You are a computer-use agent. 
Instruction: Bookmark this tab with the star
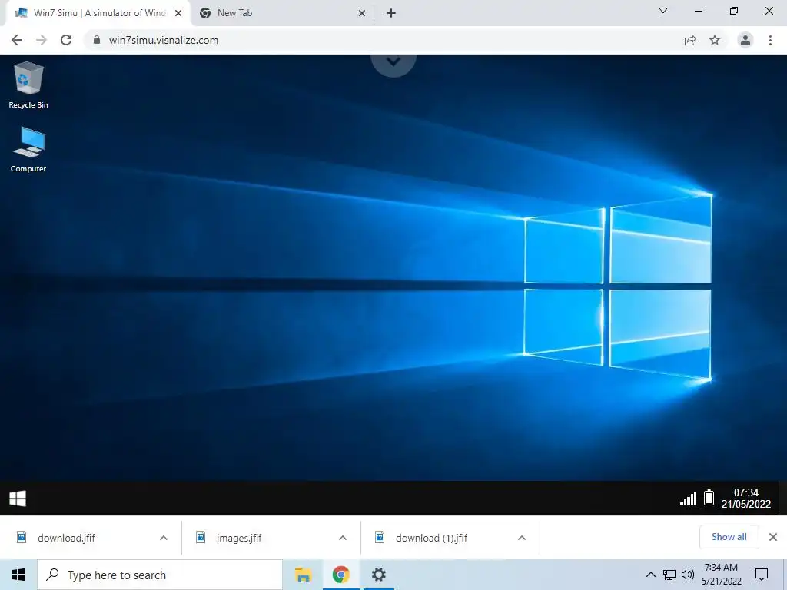click(x=715, y=40)
